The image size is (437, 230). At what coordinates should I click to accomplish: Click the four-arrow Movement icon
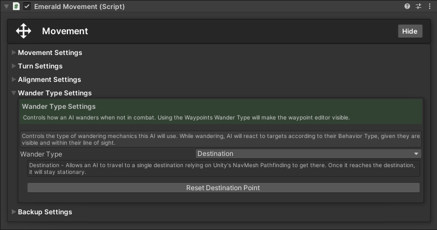pyautogui.click(x=24, y=31)
